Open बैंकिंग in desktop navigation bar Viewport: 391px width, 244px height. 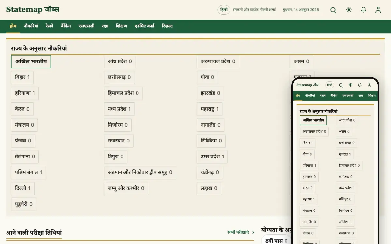coord(66,26)
